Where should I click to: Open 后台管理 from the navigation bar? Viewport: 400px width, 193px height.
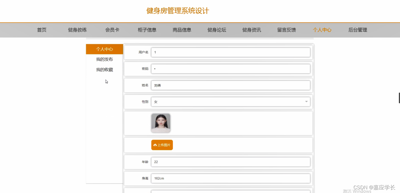[x=357, y=30]
